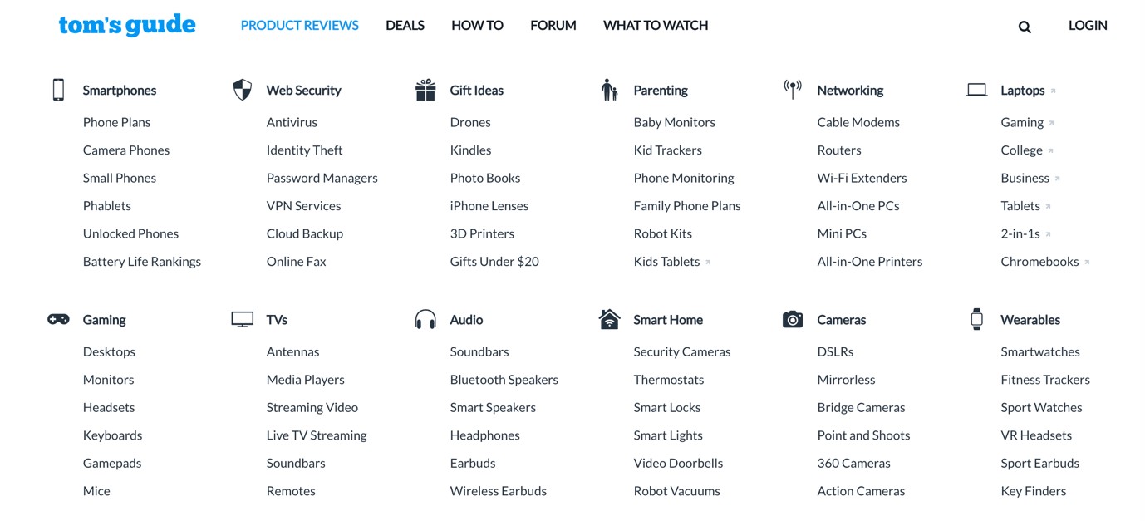The width and height of the screenshot is (1145, 521).
Task: Click the Wearables smartwatch icon
Action: [976, 319]
